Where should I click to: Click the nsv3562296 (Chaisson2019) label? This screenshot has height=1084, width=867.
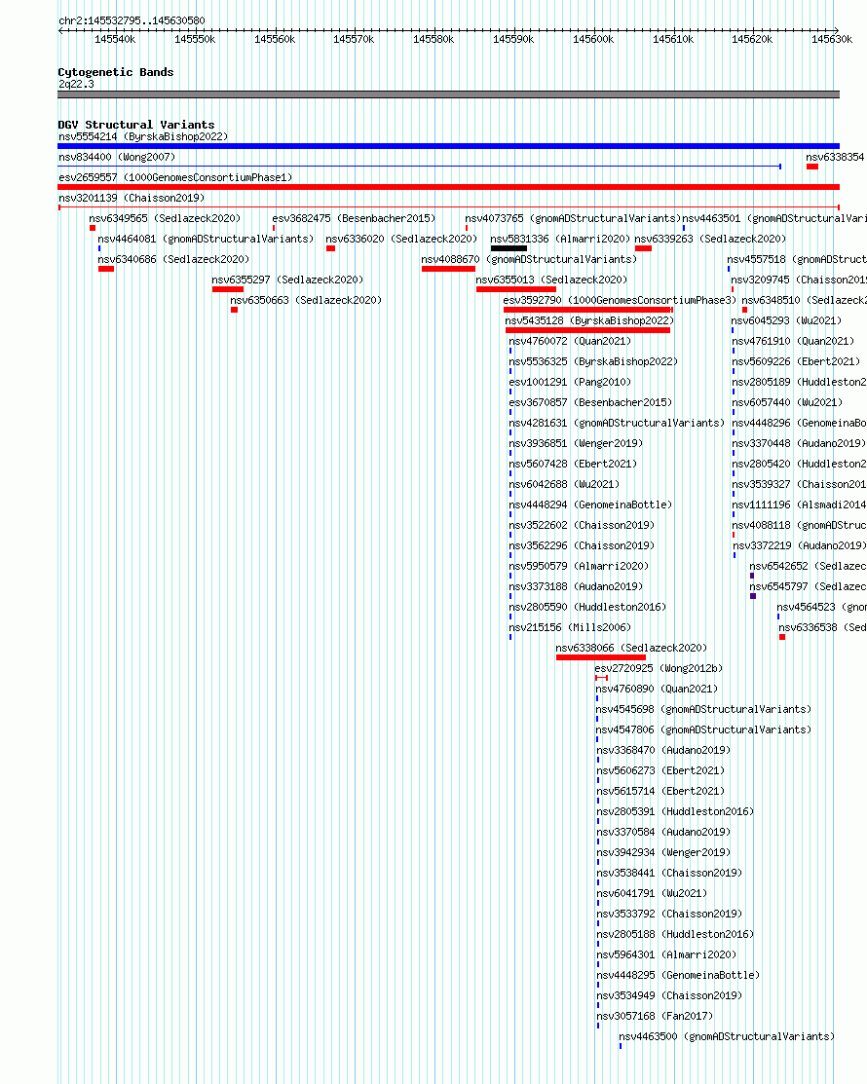(582, 546)
